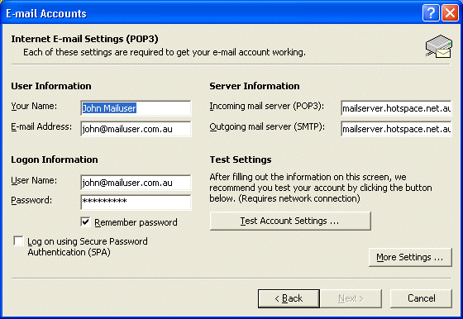Image resolution: width=463 pixels, height=319 pixels.
Task: Click the Help question mark button
Action: coord(431,13)
